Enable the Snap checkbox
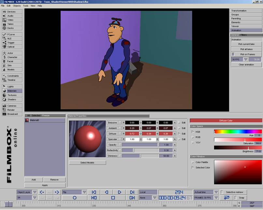 click(x=236, y=198)
